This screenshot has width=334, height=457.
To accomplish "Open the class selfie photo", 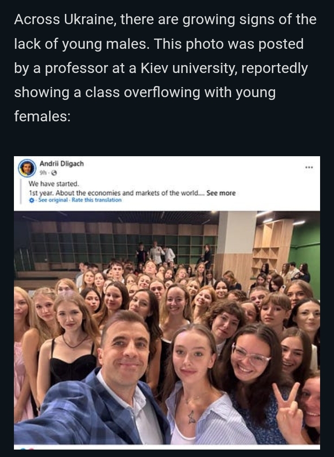I will [167, 325].
